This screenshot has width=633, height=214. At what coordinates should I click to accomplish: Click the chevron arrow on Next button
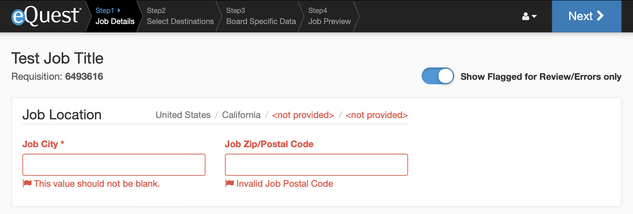pyautogui.click(x=600, y=16)
